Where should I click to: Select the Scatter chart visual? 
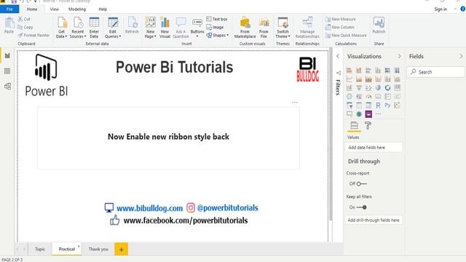368,87
